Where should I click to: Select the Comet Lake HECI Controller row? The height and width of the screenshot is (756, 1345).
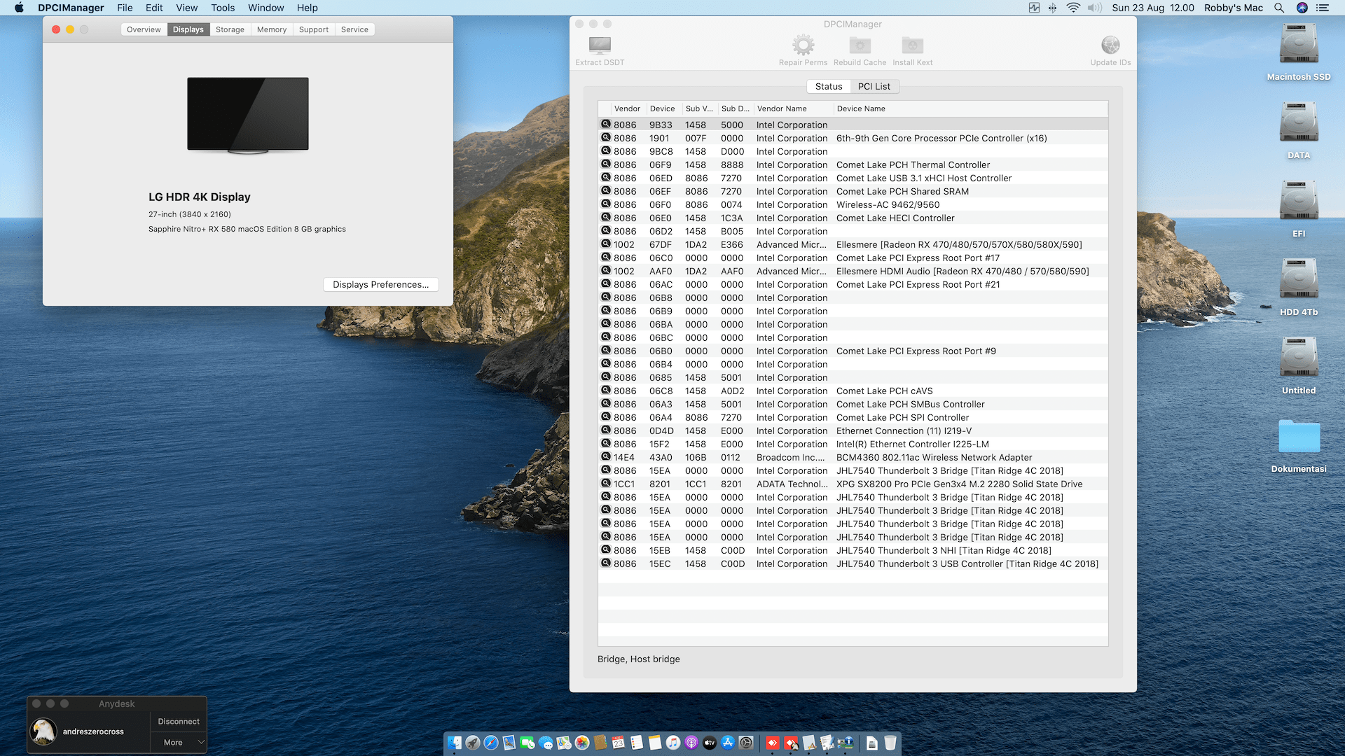point(853,218)
